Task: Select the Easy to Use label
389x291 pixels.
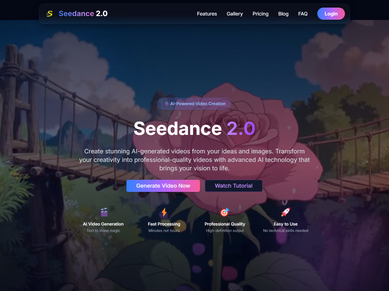Action: click(286, 224)
